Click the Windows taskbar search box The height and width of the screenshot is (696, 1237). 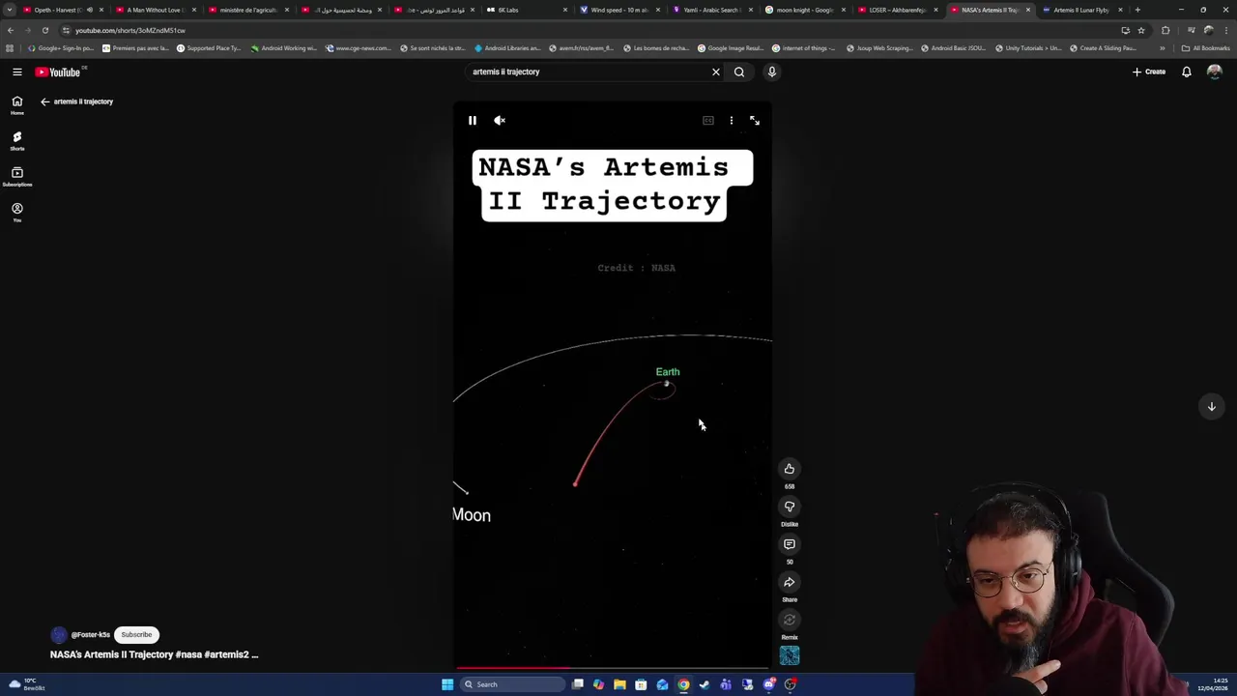[x=512, y=684]
